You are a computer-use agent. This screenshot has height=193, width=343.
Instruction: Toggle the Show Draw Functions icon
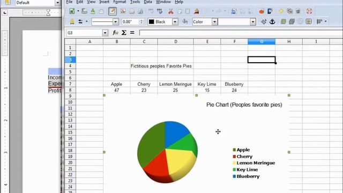[x=270, y=11]
